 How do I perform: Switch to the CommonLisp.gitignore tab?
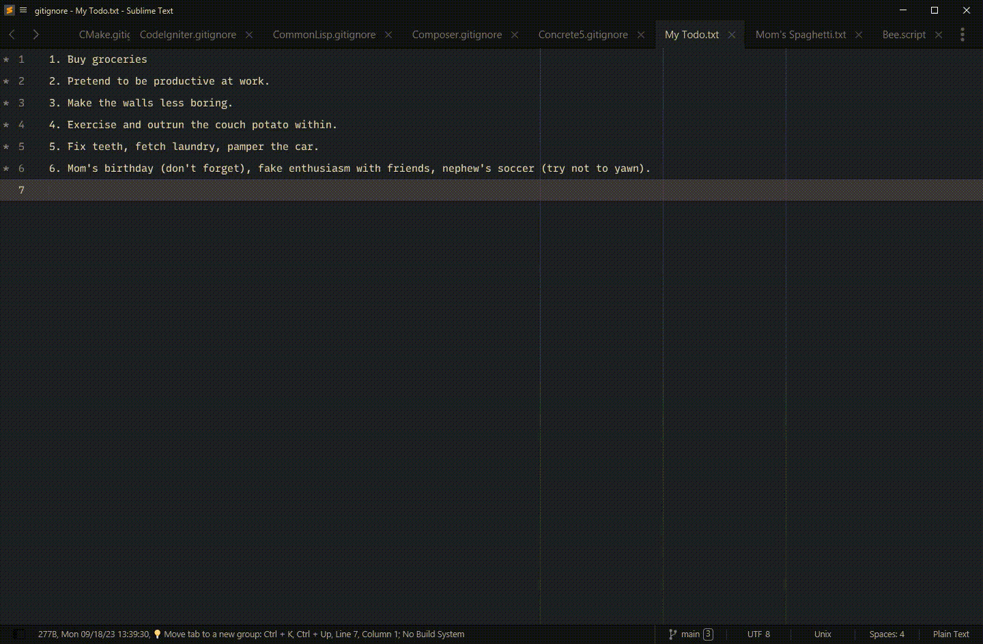324,35
